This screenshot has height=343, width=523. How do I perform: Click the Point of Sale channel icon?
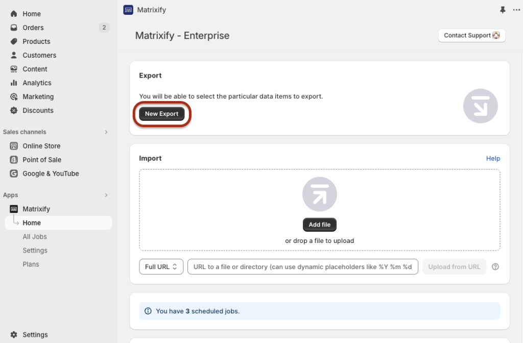(13, 160)
